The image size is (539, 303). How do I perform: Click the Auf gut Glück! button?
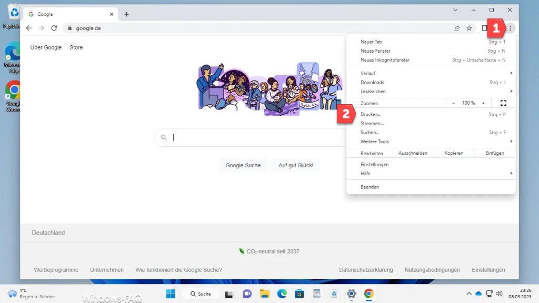296,165
